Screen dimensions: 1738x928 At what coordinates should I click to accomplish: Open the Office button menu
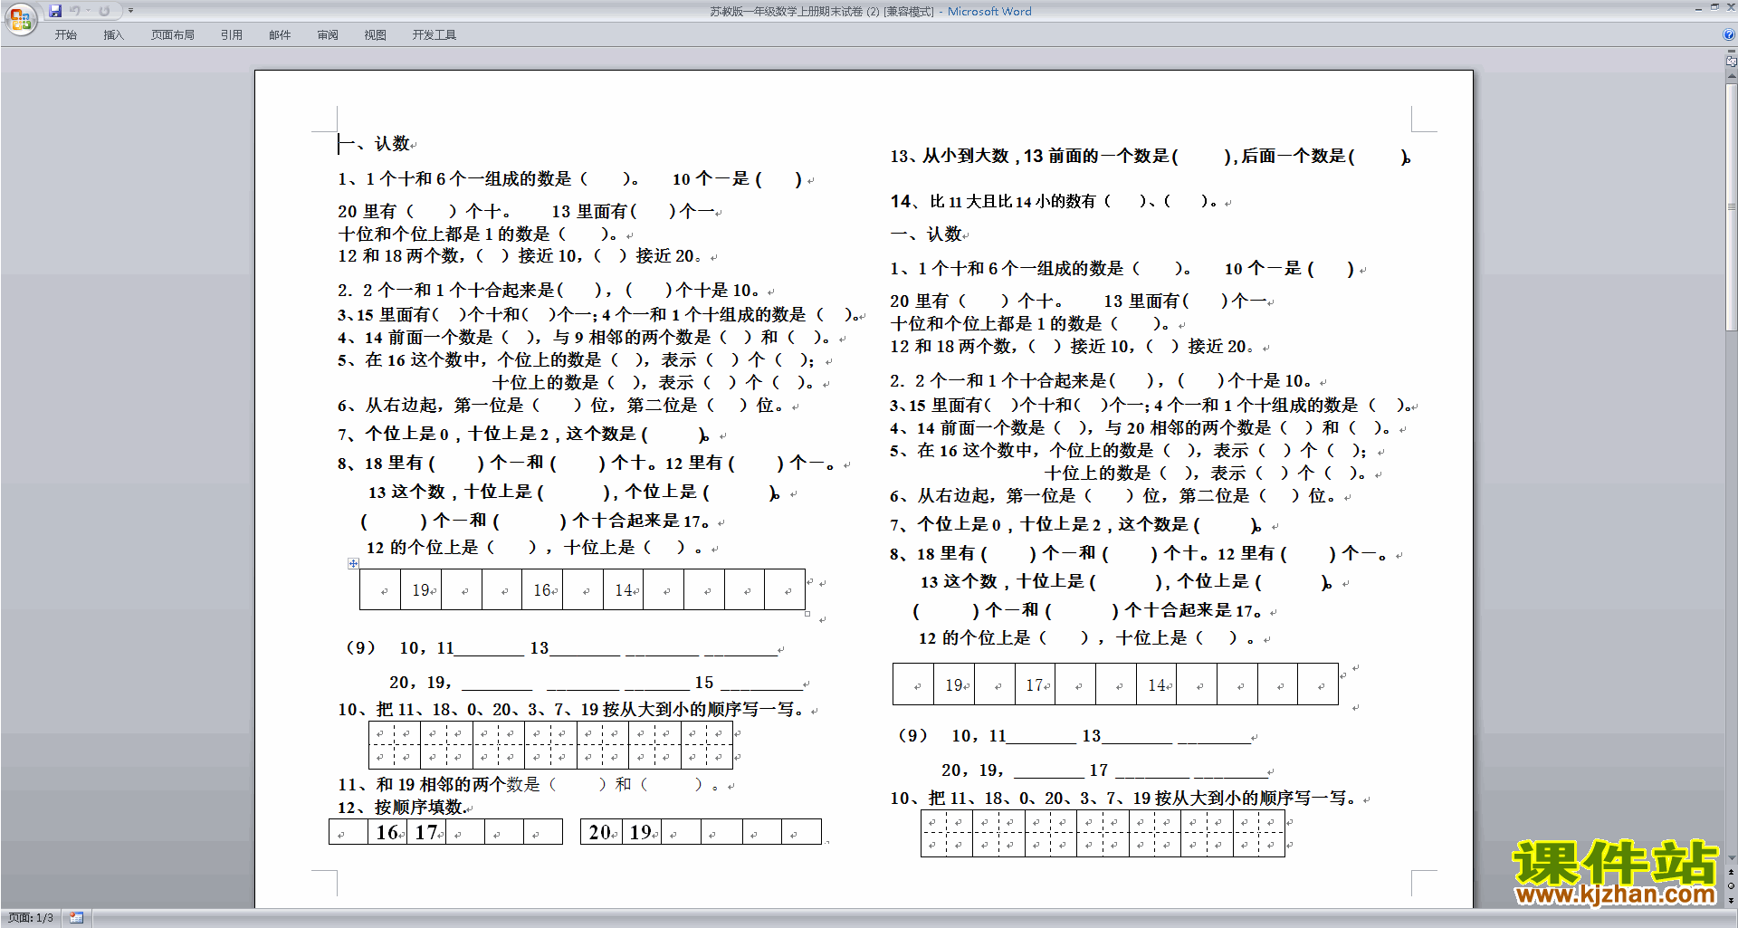pyautogui.click(x=20, y=18)
